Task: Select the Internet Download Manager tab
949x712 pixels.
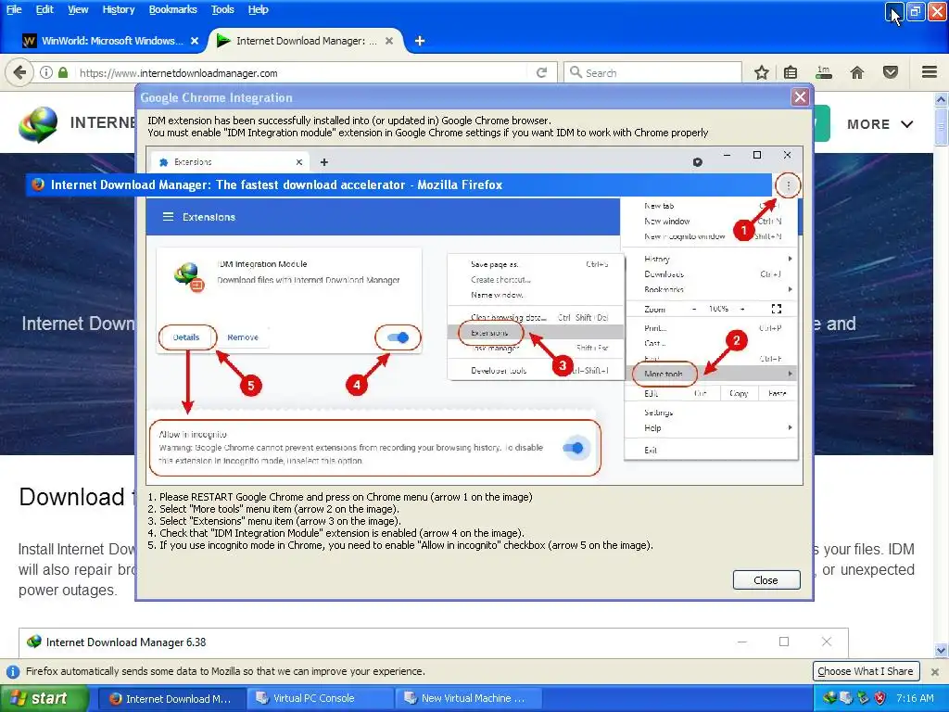Action: click(x=306, y=41)
